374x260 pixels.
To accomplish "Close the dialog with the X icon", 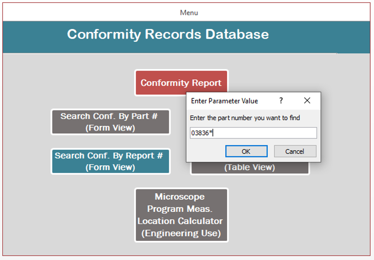I will point(307,101).
